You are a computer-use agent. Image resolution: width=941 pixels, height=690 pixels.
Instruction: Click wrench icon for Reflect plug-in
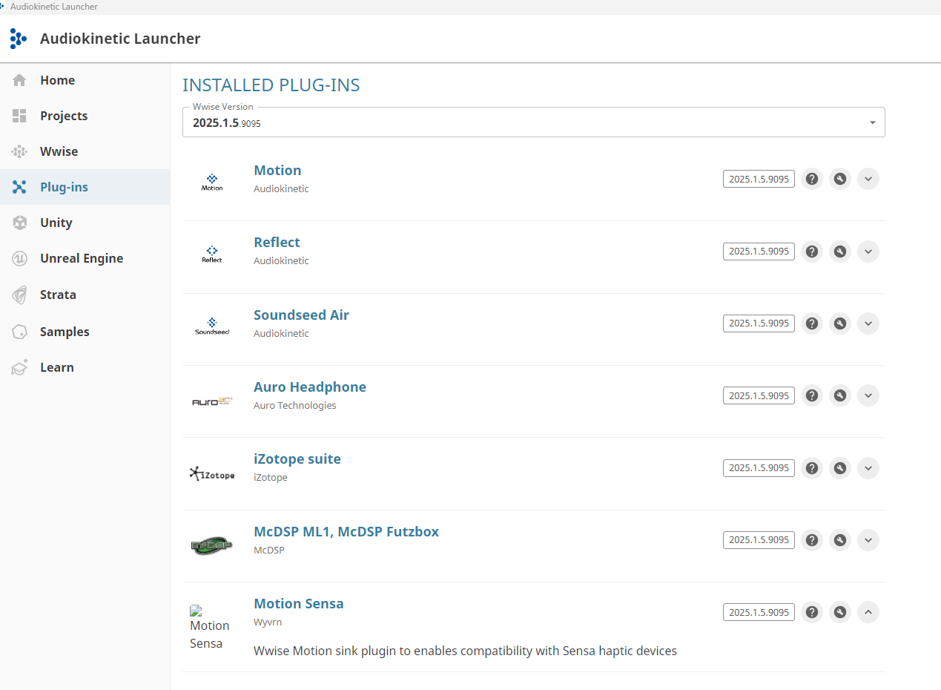coord(839,252)
